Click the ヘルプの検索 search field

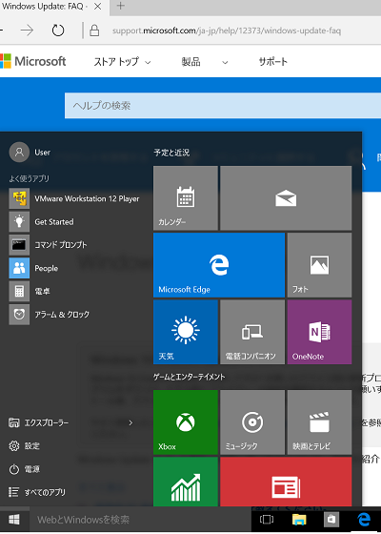click(x=223, y=106)
